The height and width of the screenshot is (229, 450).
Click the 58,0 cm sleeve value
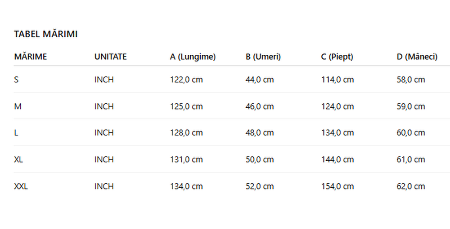411,79
